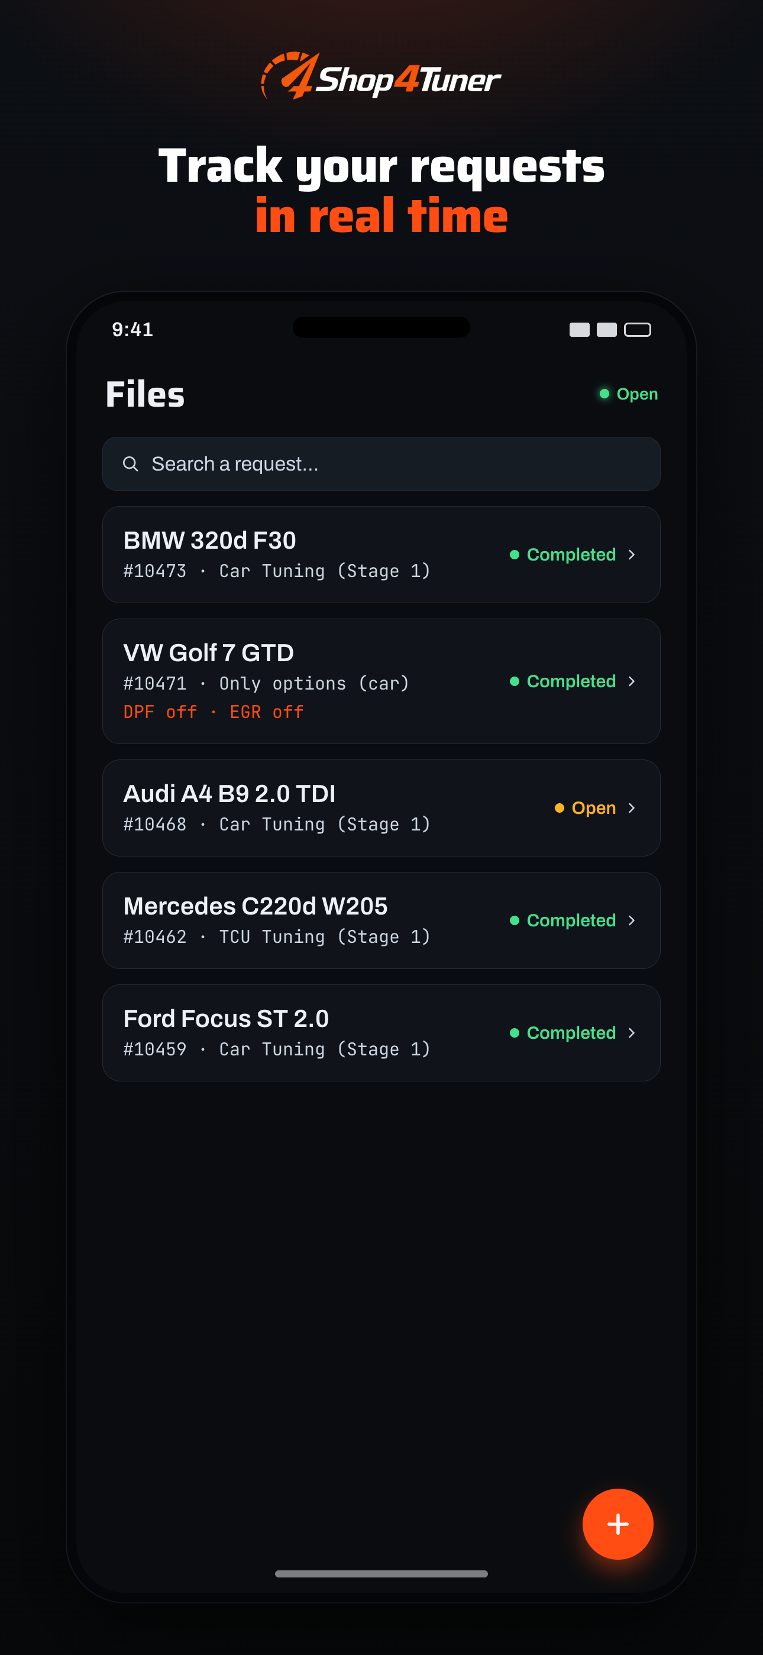Open BMW 320d F30 row chevron
Viewport: 763px width, 1655px height.
631,555
